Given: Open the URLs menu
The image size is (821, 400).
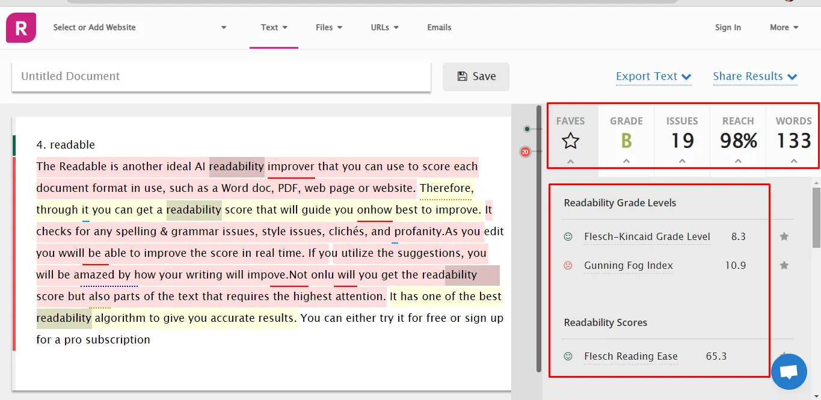Looking at the screenshot, I should [385, 27].
